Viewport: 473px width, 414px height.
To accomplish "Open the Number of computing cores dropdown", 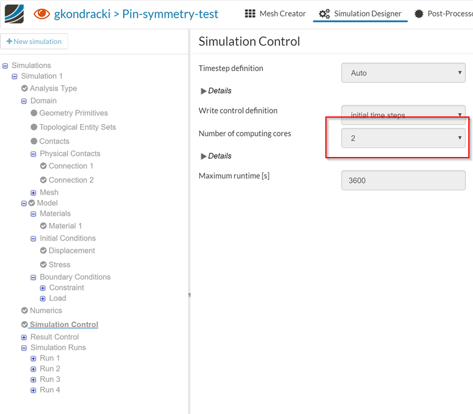I will [403, 138].
